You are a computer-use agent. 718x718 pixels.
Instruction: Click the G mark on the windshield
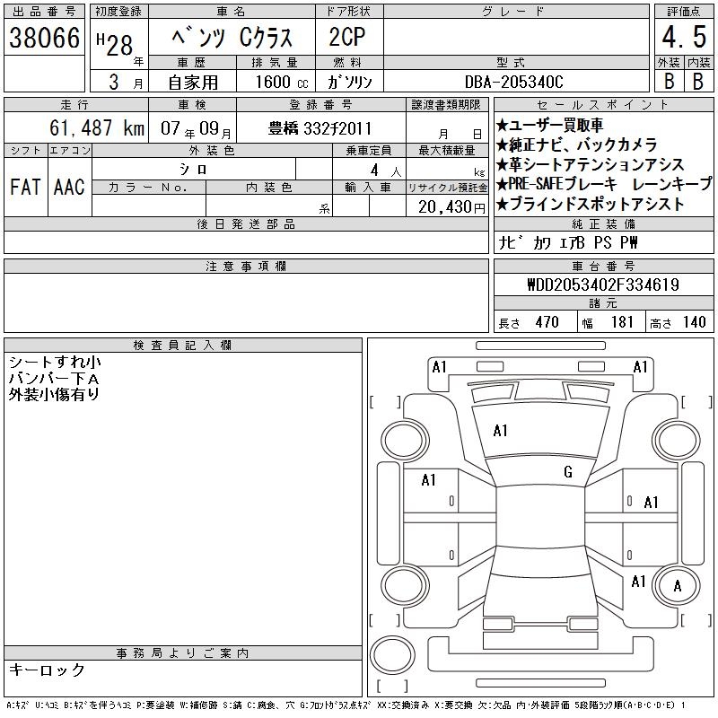[x=567, y=472]
